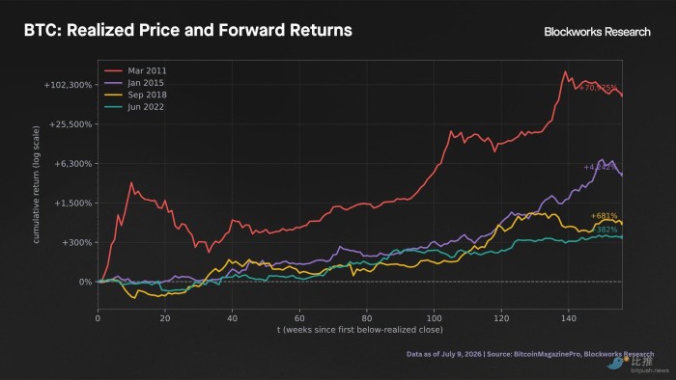Click the +6,300% y-axis tick label
Image resolution: width=676 pixels, height=380 pixels.
[x=72, y=164]
